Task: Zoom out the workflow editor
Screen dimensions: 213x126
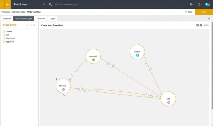Action: 201,25
